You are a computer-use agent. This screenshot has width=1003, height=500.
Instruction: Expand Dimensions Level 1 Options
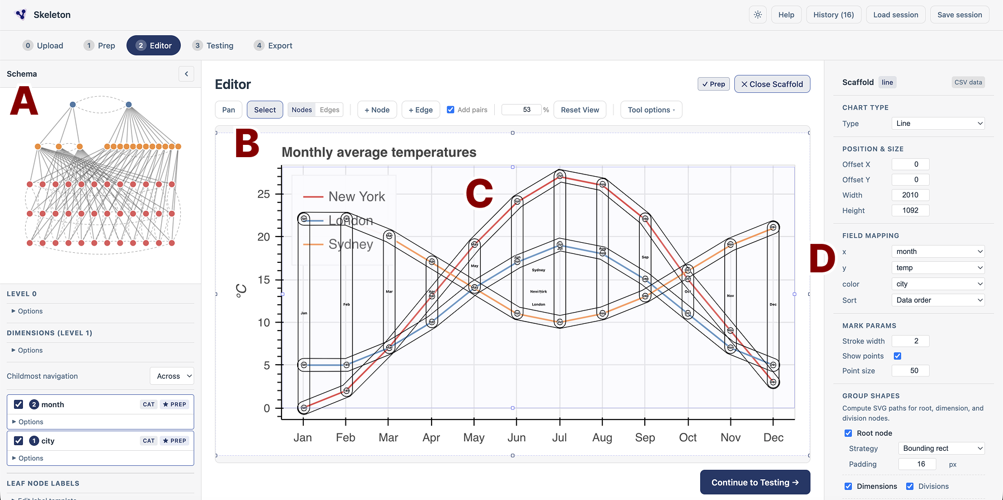(27, 350)
